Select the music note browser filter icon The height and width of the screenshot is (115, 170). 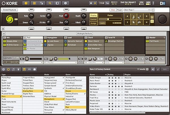(13, 69)
